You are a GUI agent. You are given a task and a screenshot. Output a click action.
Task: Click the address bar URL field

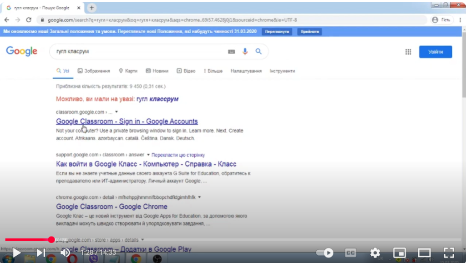point(232,20)
